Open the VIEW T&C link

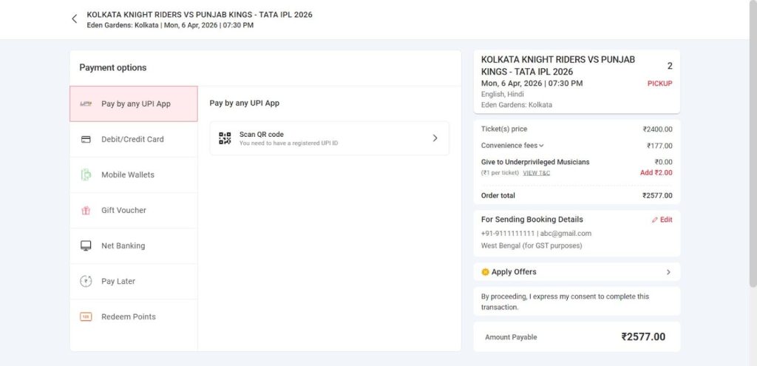pyautogui.click(x=536, y=173)
